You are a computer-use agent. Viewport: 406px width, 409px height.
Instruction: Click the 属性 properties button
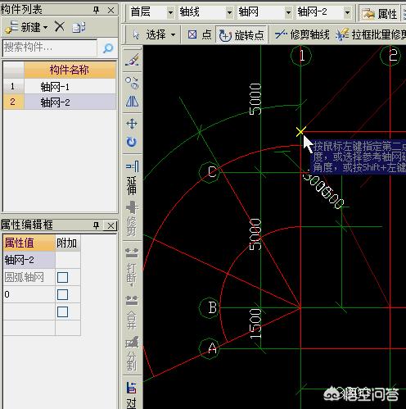(379, 13)
